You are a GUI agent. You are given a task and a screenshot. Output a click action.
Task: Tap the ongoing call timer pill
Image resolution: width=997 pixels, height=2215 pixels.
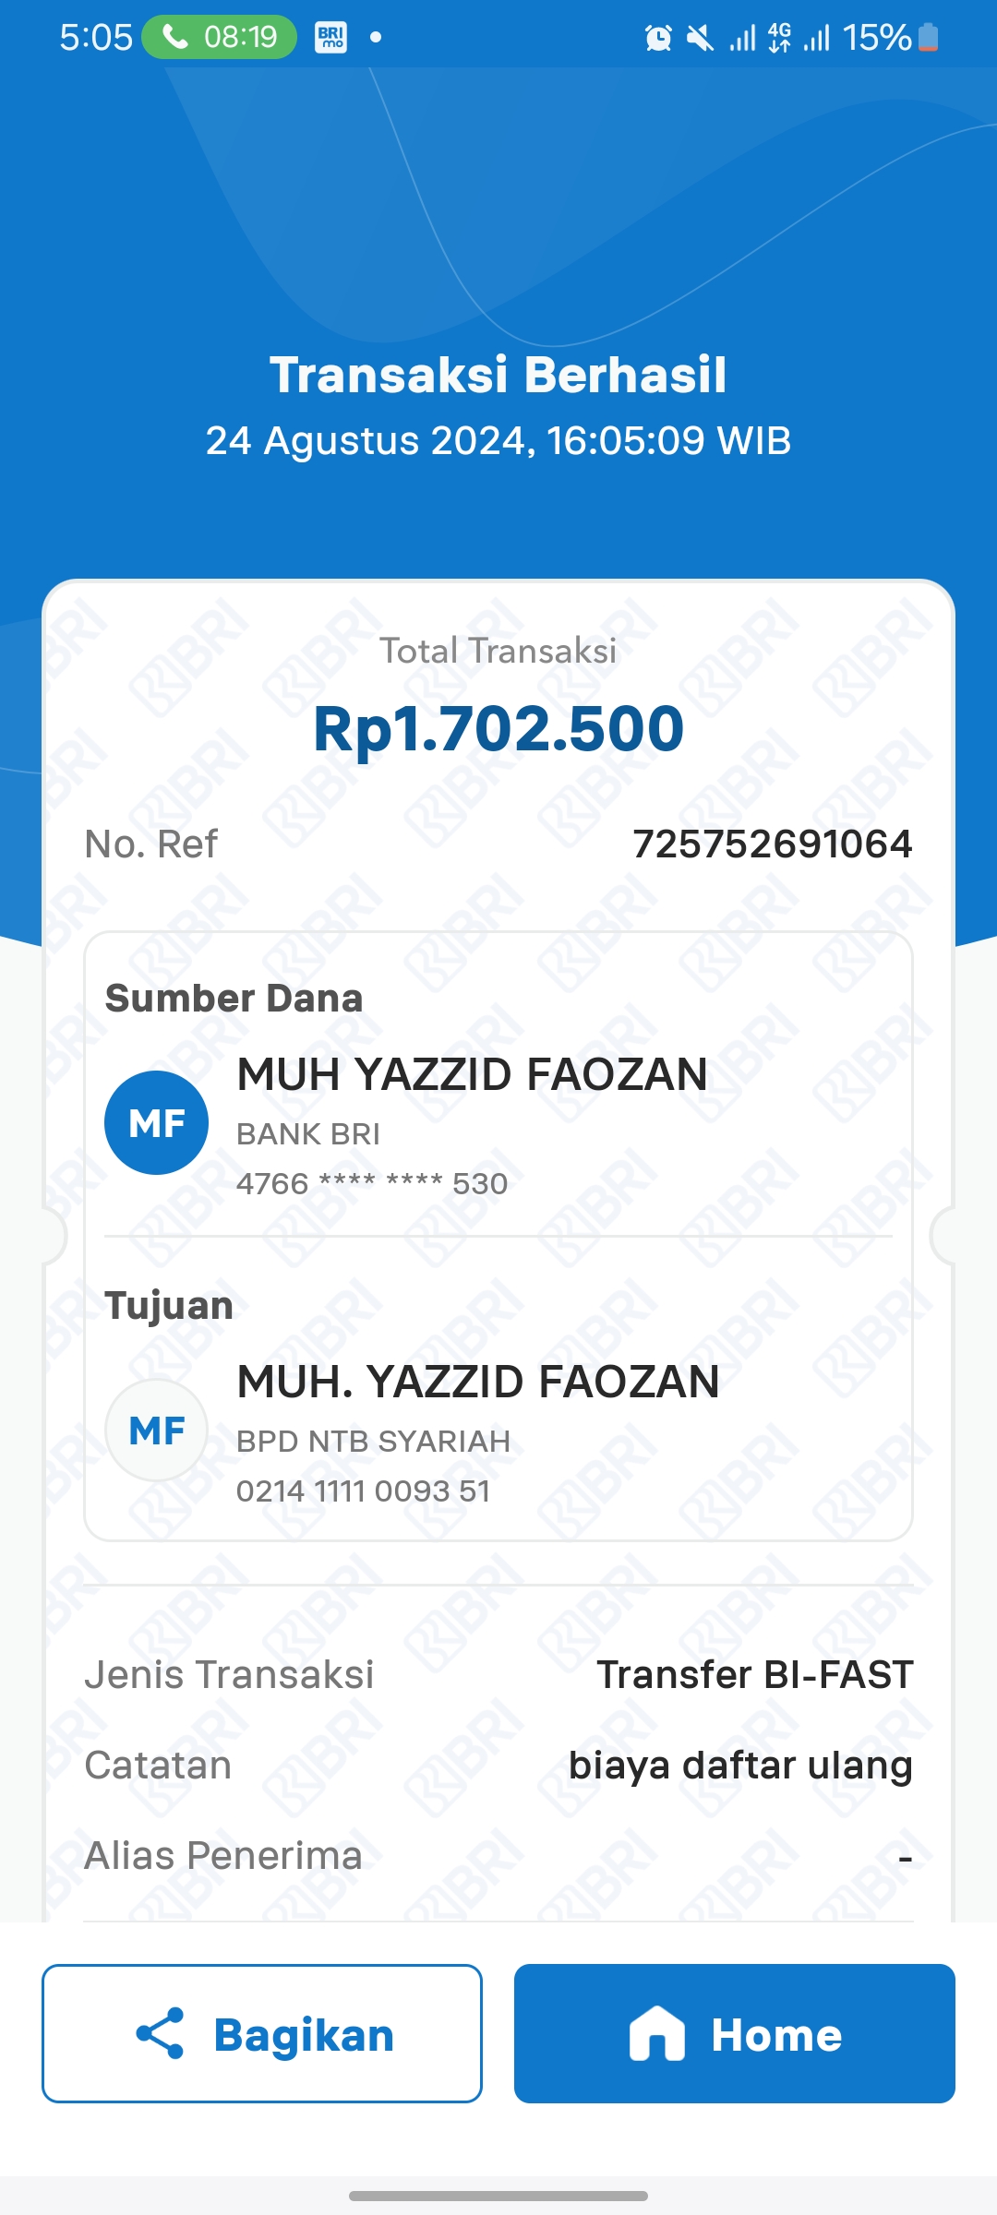[x=220, y=37]
